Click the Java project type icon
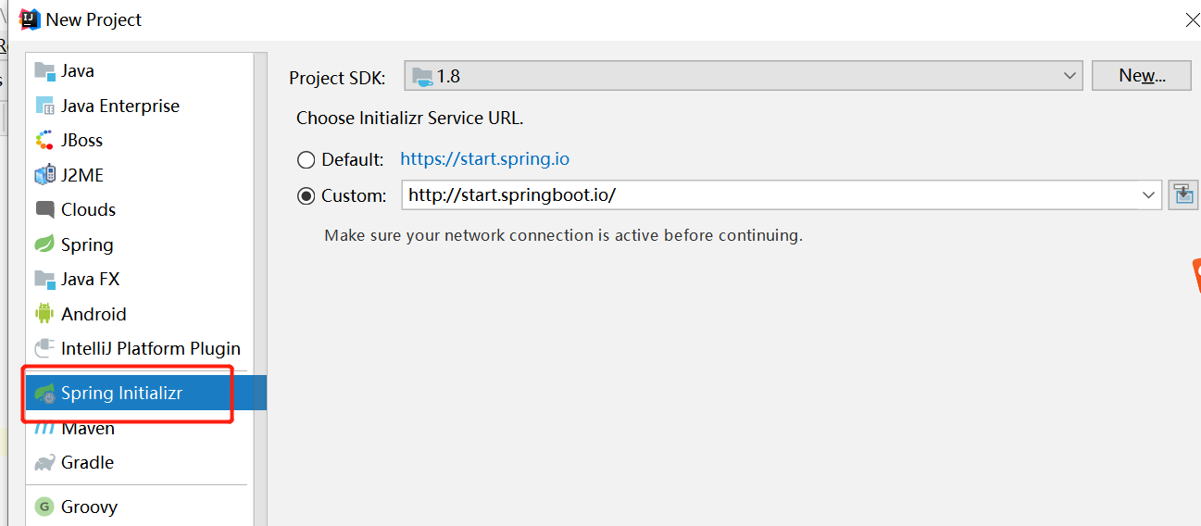Screen dimensions: 1201x526 pyautogui.click(x=44, y=71)
